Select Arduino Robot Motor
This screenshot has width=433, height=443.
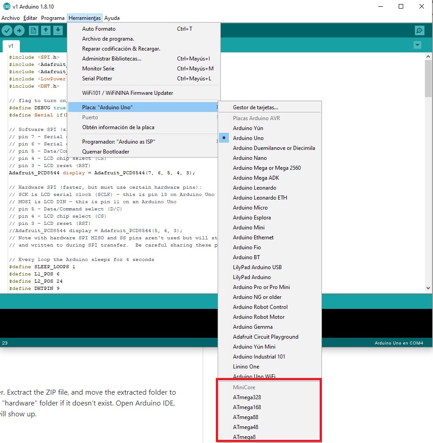(270, 317)
